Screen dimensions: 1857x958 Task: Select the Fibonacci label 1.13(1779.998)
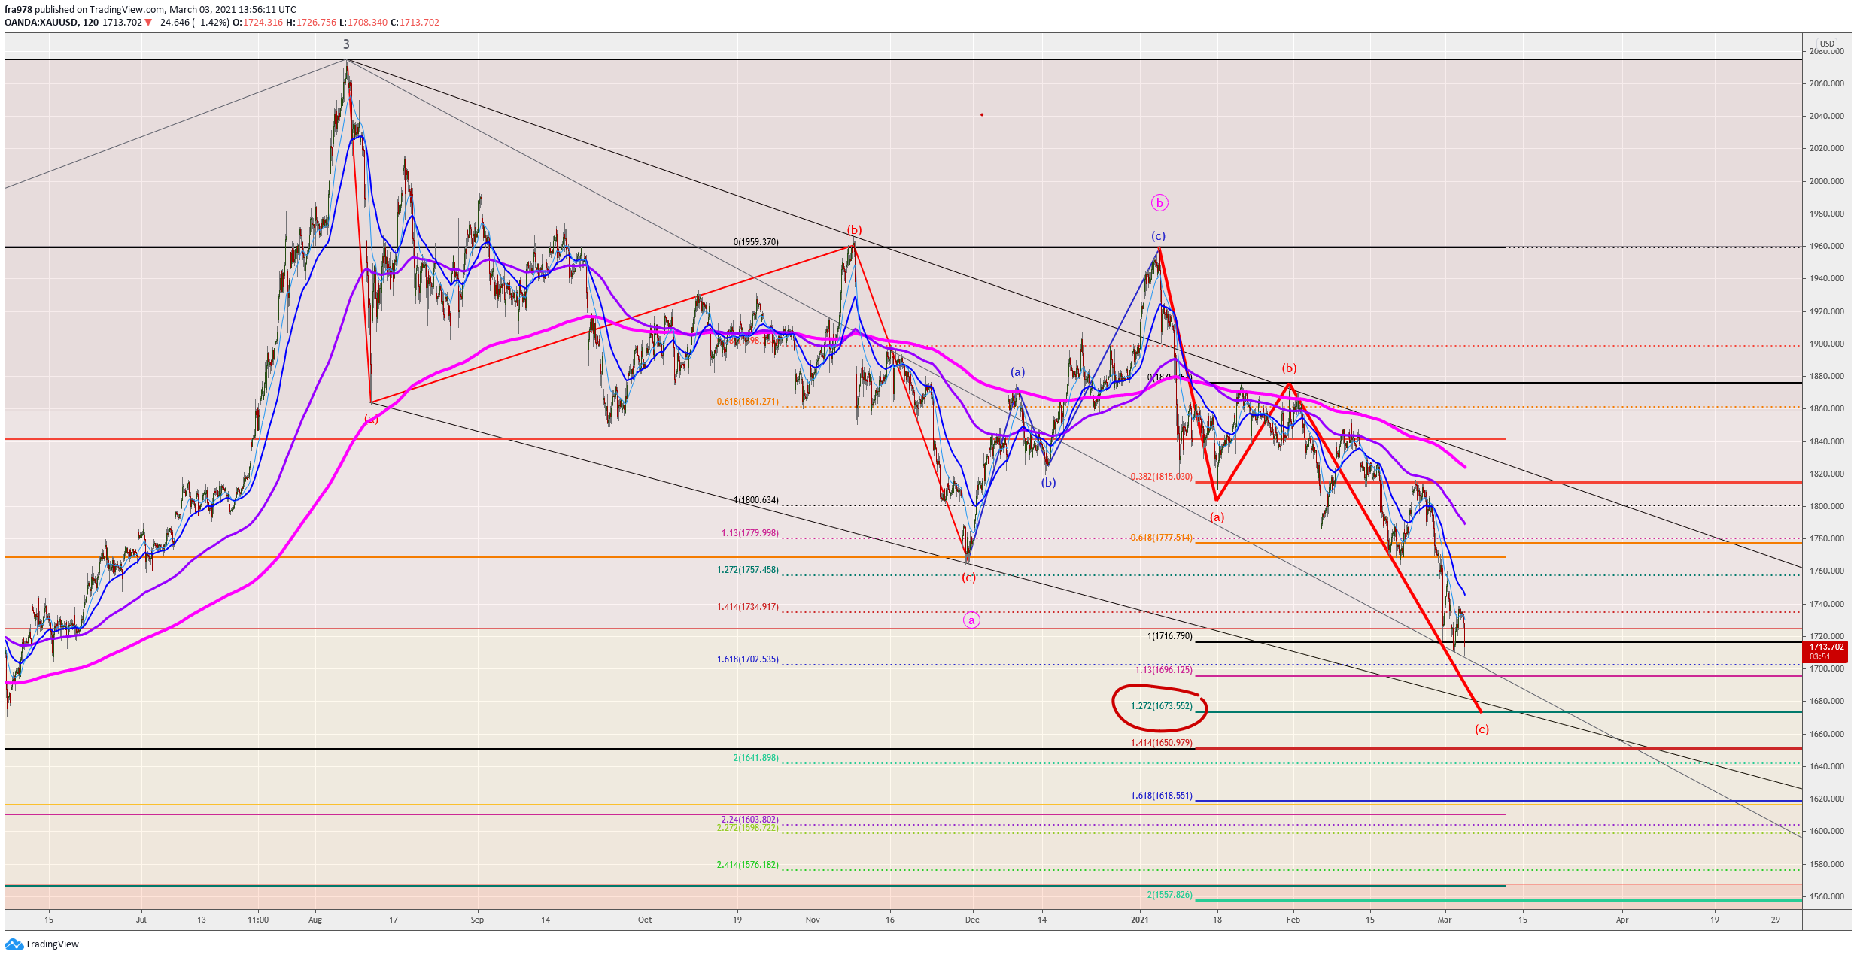point(750,533)
